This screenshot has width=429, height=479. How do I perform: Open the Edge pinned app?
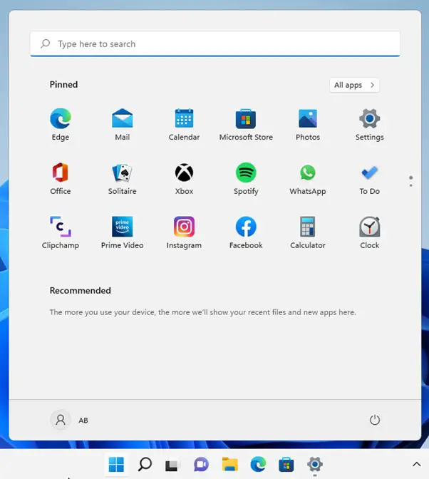coord(61,124)
